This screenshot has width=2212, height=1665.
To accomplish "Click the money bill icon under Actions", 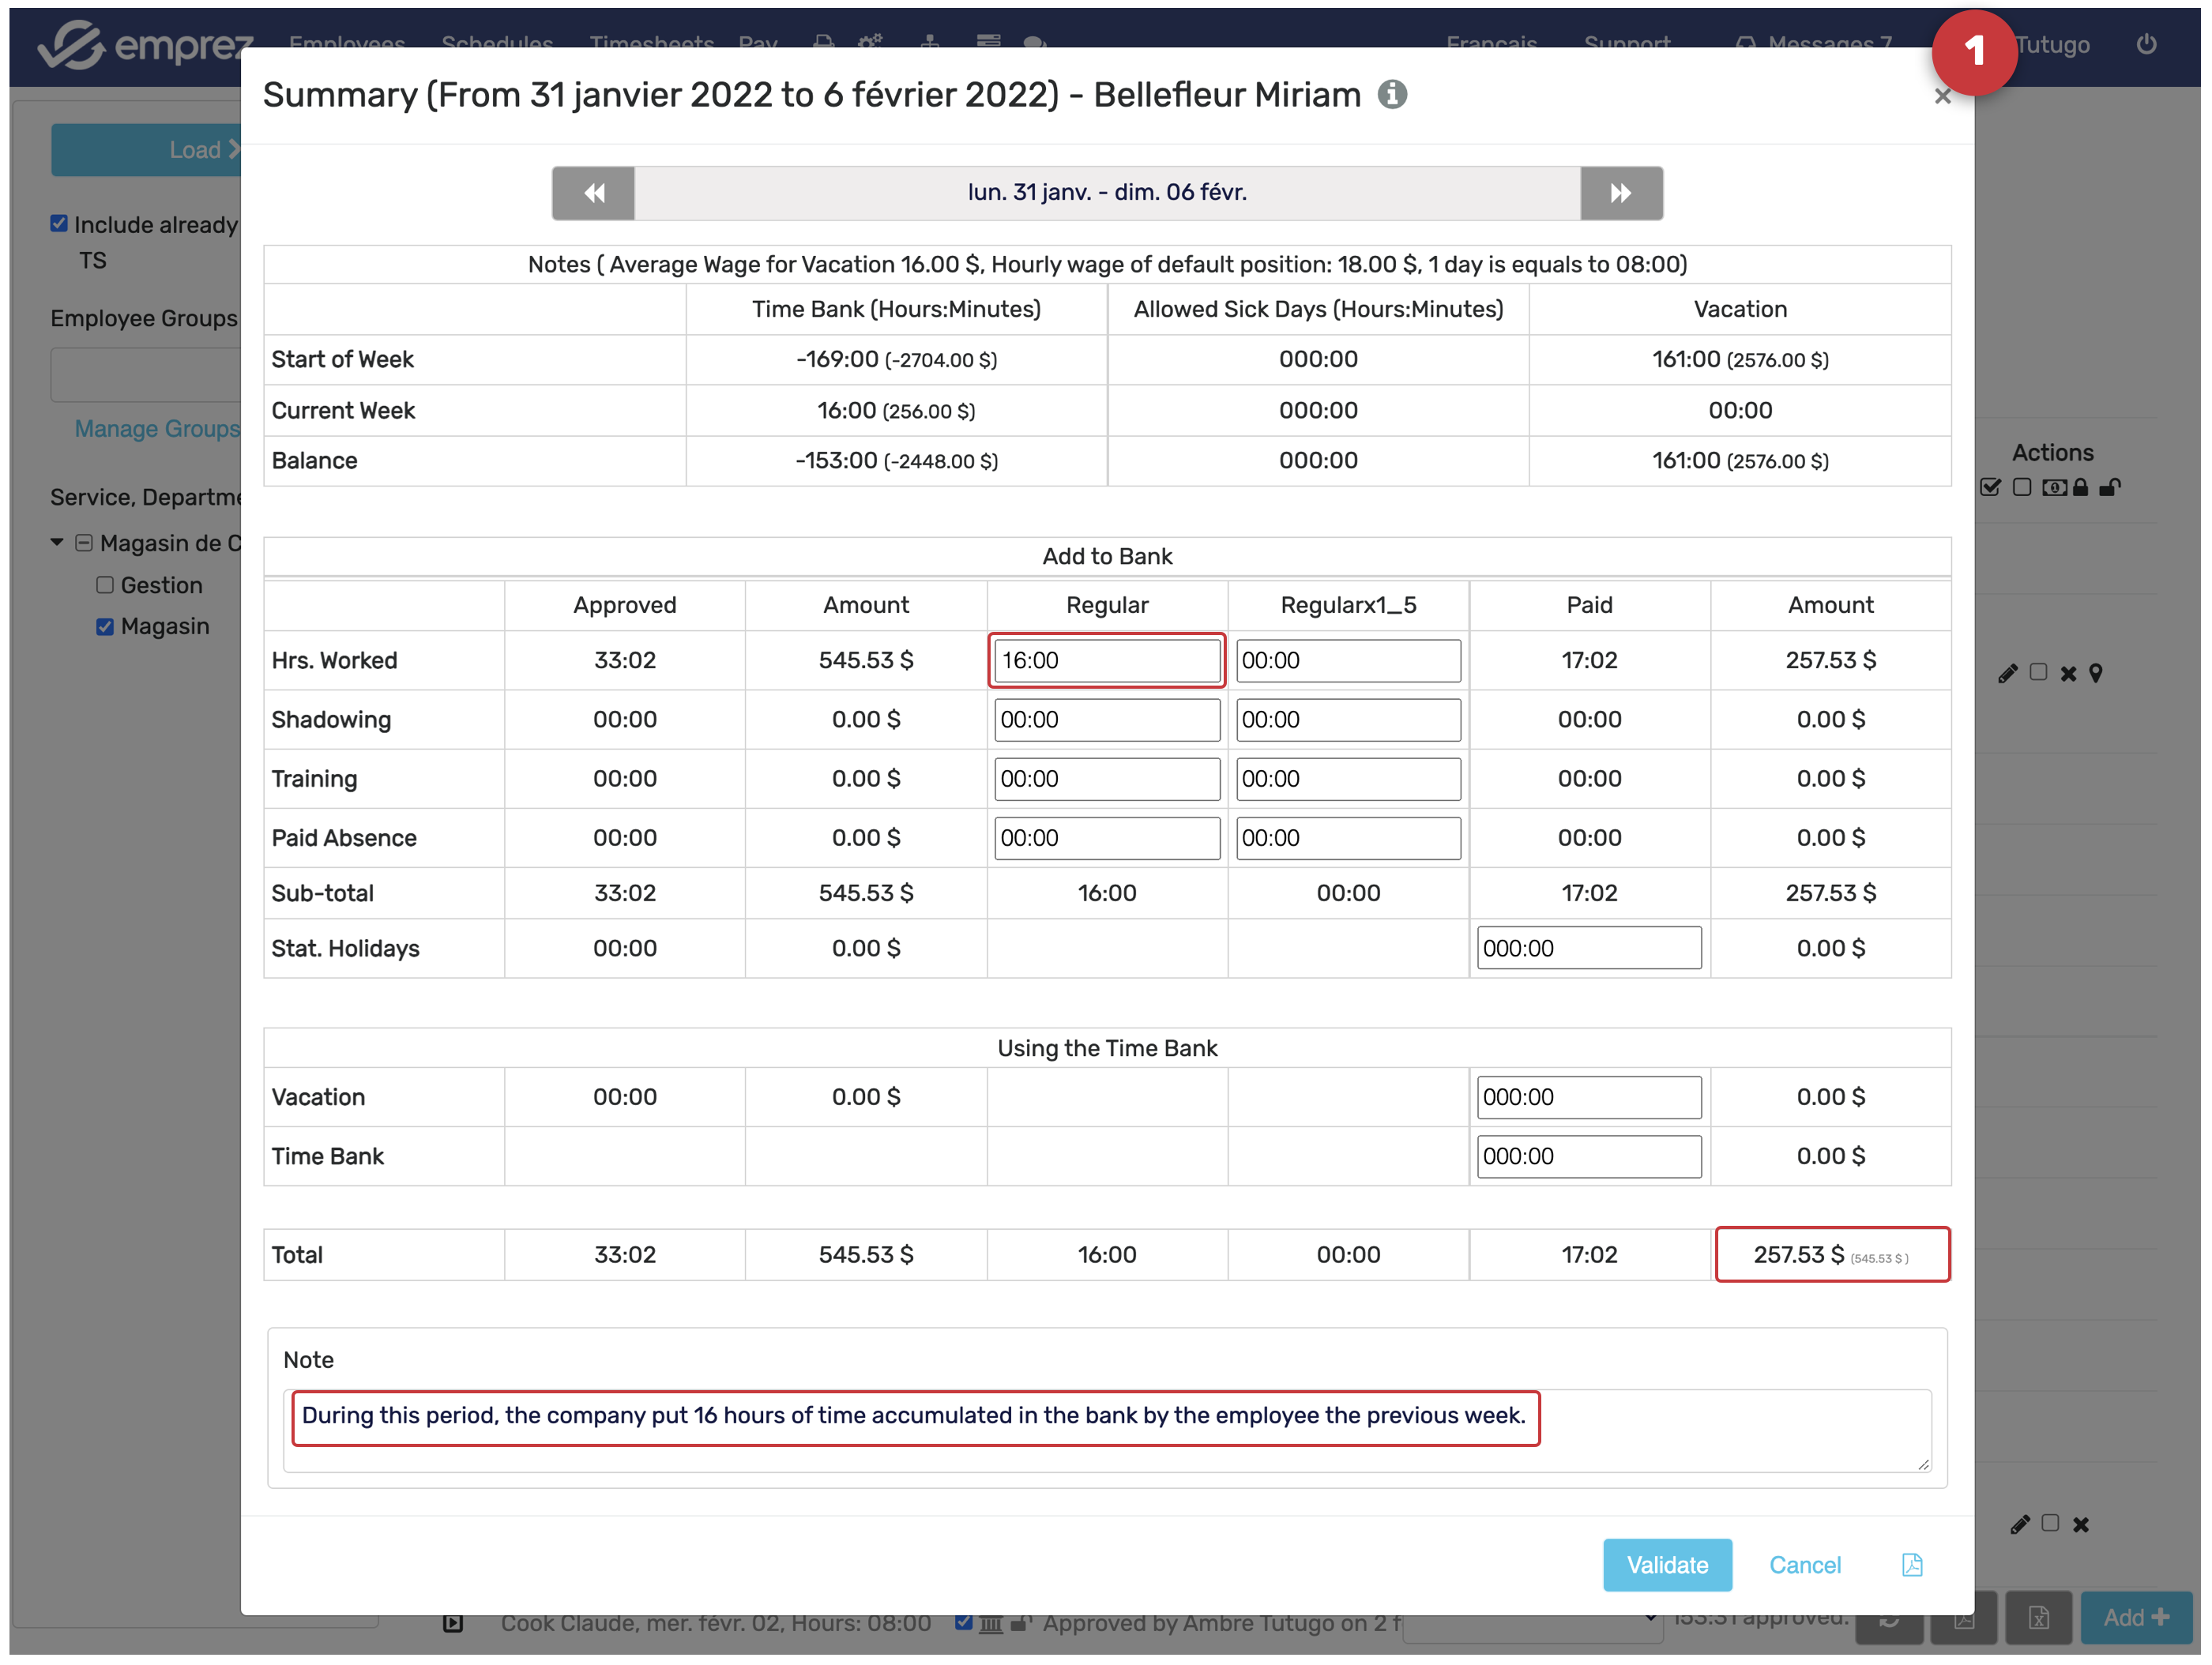I will 2053,488.
